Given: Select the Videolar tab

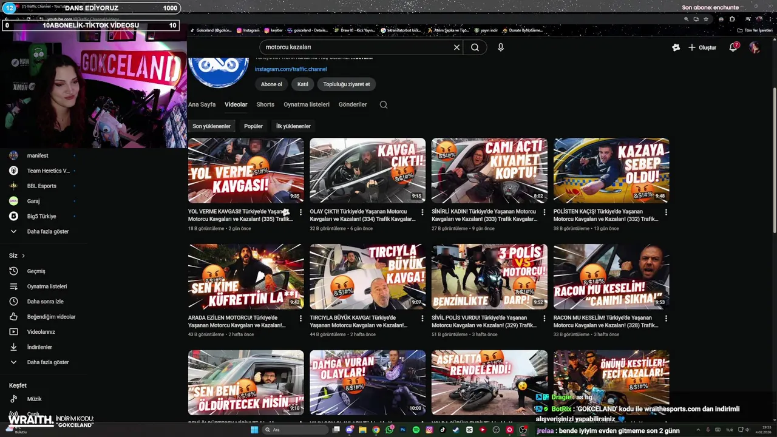Looking at the screenshot, I should 236,104.
